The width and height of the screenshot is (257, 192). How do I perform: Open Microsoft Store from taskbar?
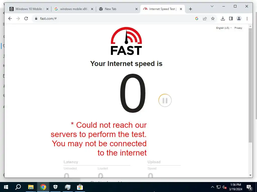pyautogui.click(x=80, y=187)
